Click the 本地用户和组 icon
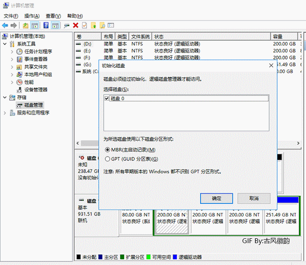The height and width of the screenshot is (265, 306). [19, 74]
